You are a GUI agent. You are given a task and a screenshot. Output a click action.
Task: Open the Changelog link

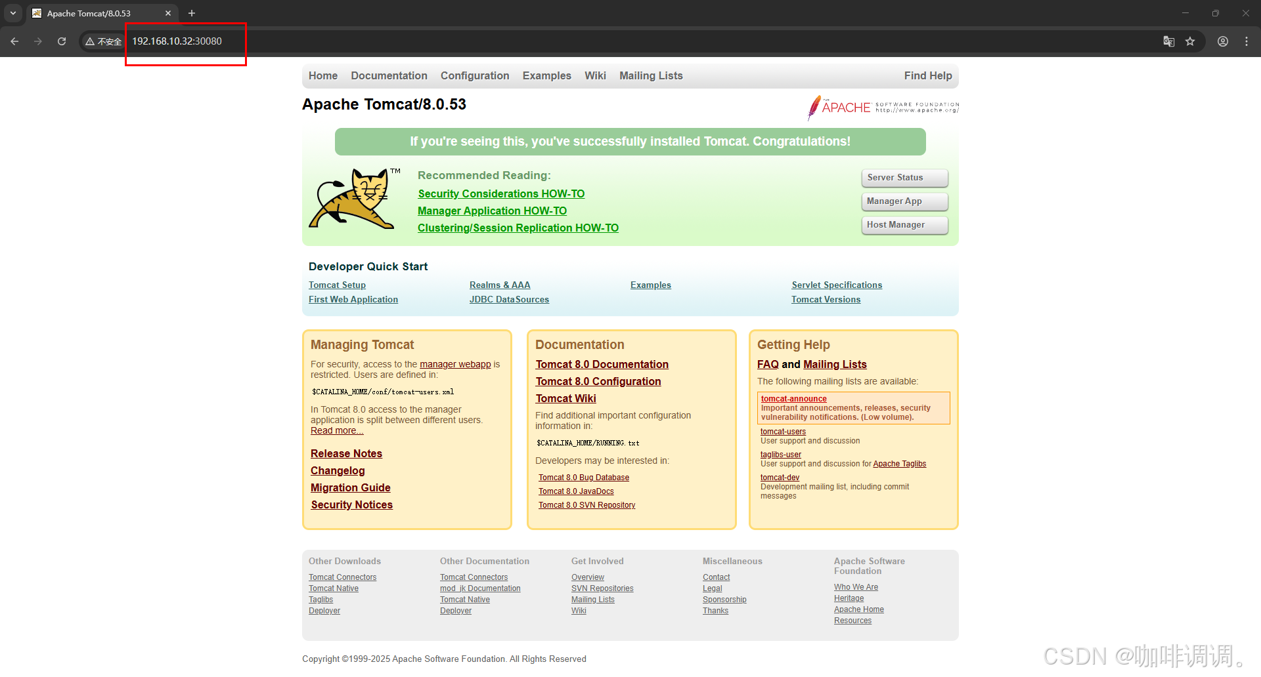tap(338, 471)
